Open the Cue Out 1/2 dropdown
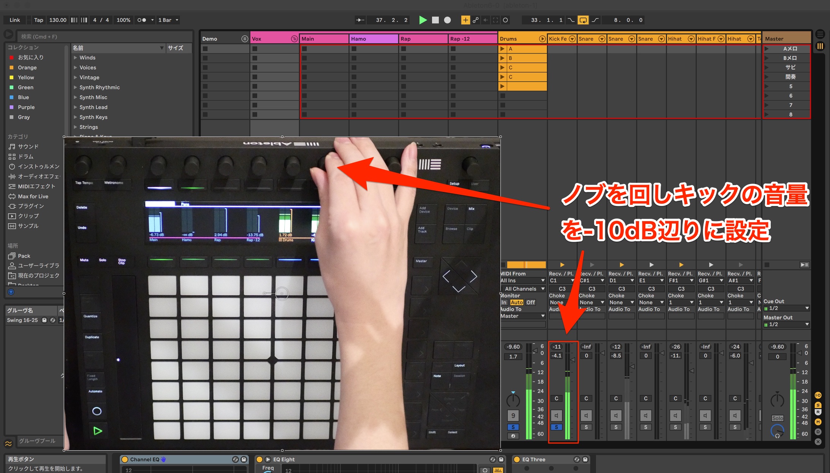 pyautogui.click(x=786, y=308)
